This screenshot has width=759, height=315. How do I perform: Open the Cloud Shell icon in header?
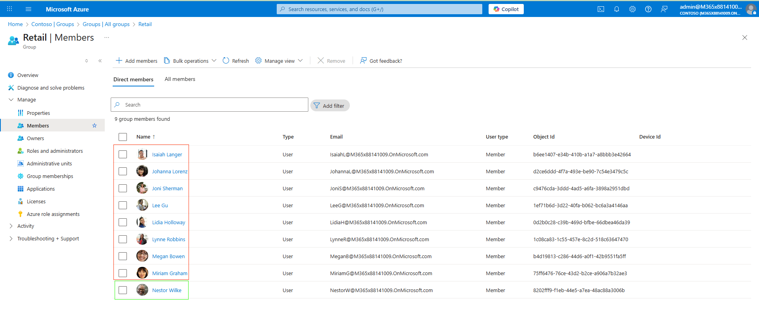coord(600,9)
